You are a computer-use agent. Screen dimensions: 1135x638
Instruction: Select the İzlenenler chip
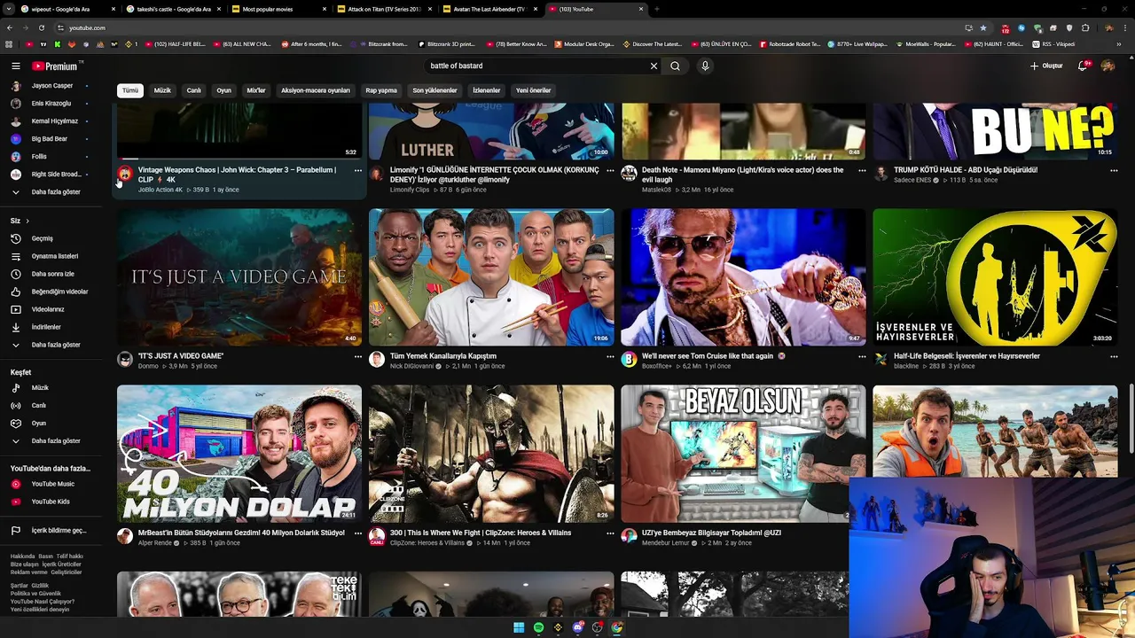(x=487, y=90)
